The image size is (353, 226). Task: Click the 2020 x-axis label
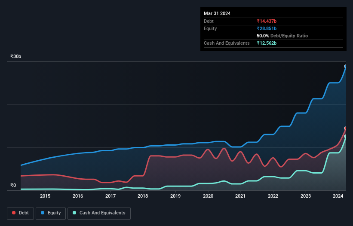click(x=208, y=196)
